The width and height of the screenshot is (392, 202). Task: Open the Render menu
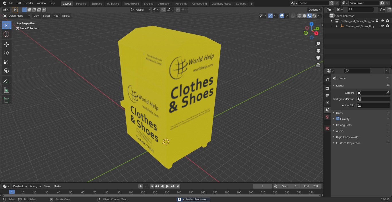29,3
